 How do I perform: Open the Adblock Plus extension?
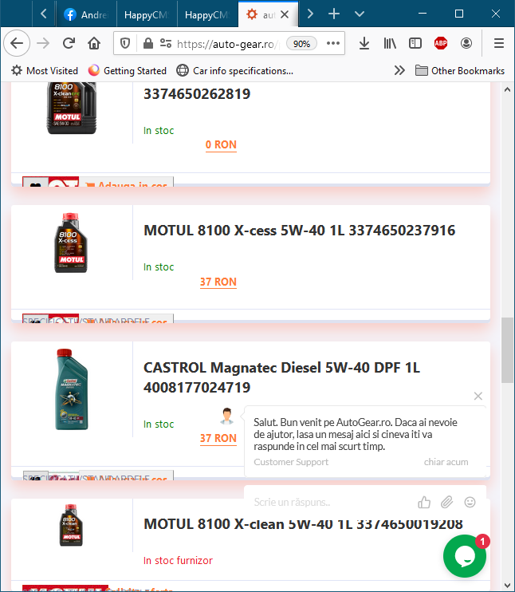441,43
